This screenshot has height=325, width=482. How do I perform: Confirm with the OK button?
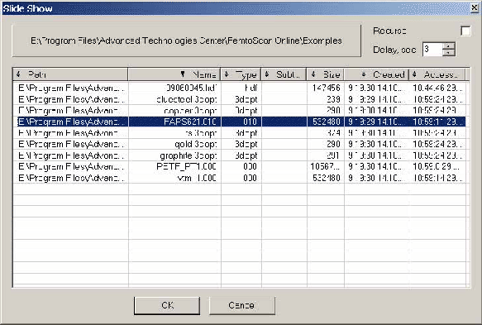pos(167,305)
